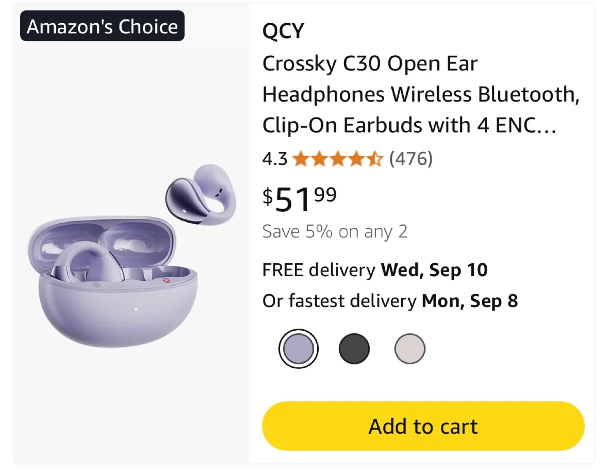Click the Add to cart button
Viewport: 608px width, 475px height.
tap(422, 426)
